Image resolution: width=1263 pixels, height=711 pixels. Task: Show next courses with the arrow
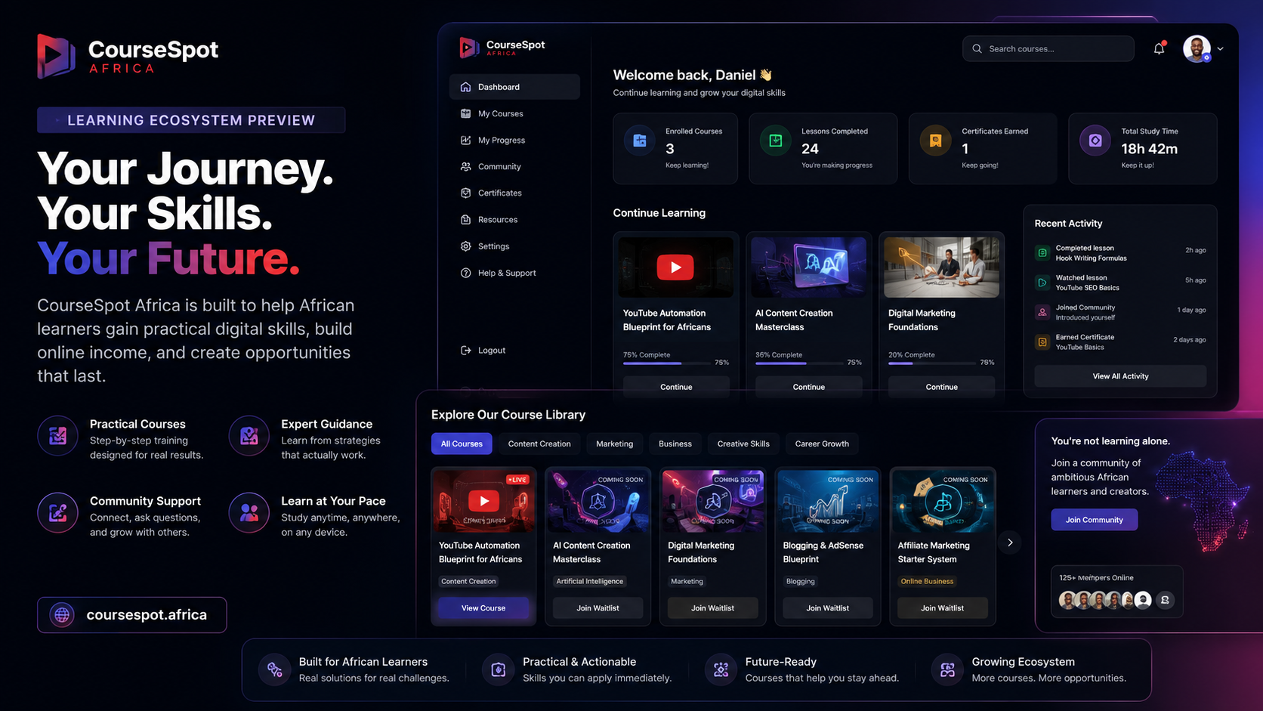1010,543
